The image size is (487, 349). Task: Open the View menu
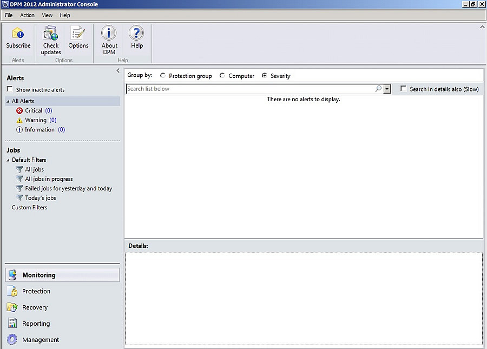tap(47, 15)
